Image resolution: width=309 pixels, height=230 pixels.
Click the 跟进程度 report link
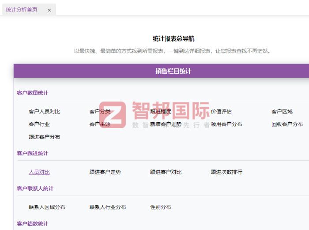tap(161, 112)
